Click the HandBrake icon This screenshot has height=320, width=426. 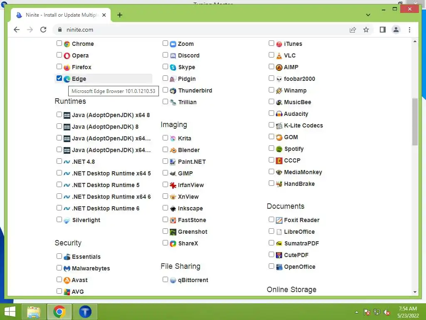pos(279,184)
